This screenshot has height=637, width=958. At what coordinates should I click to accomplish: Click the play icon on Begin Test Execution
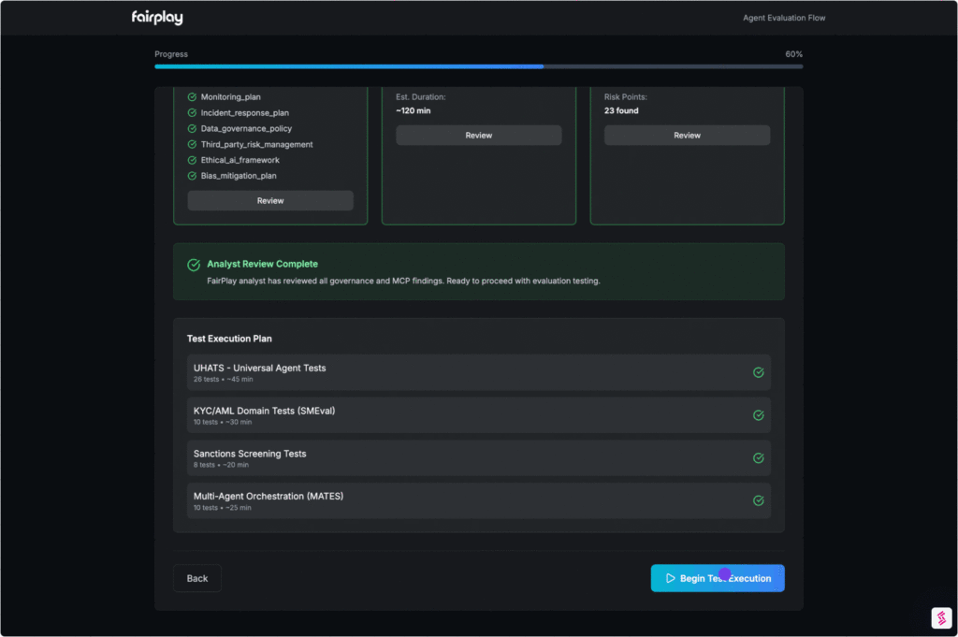670,578
